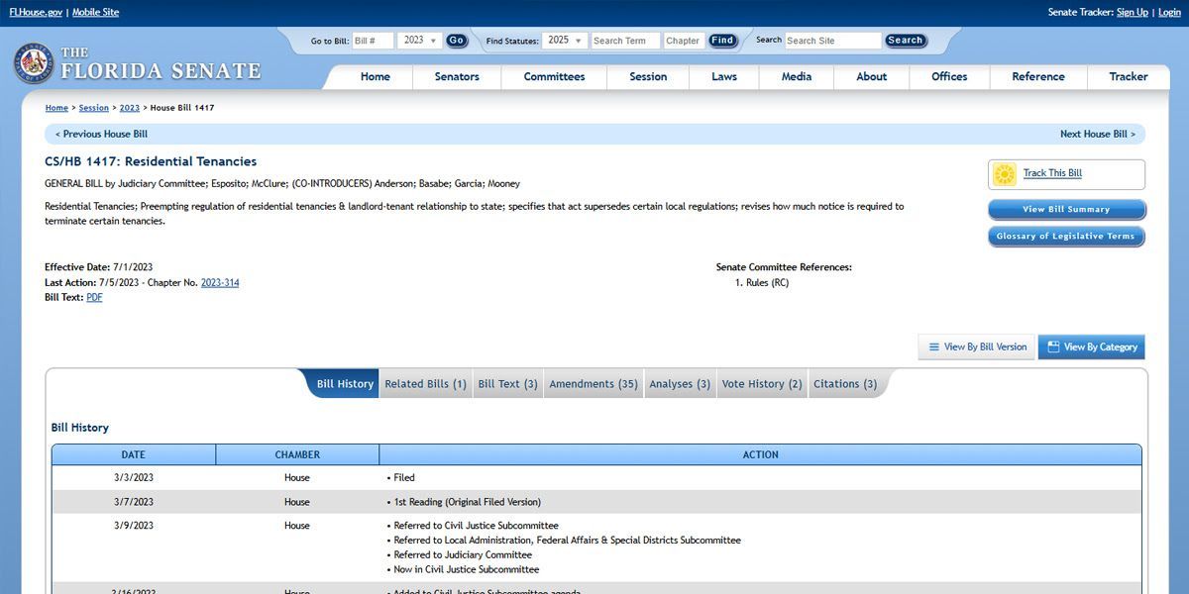Image resolution: width=1189 pixels, height=594 pixels.
Task: Click the FLHouse.gov link
Action: pyautogui.click(x=36, y=12)
